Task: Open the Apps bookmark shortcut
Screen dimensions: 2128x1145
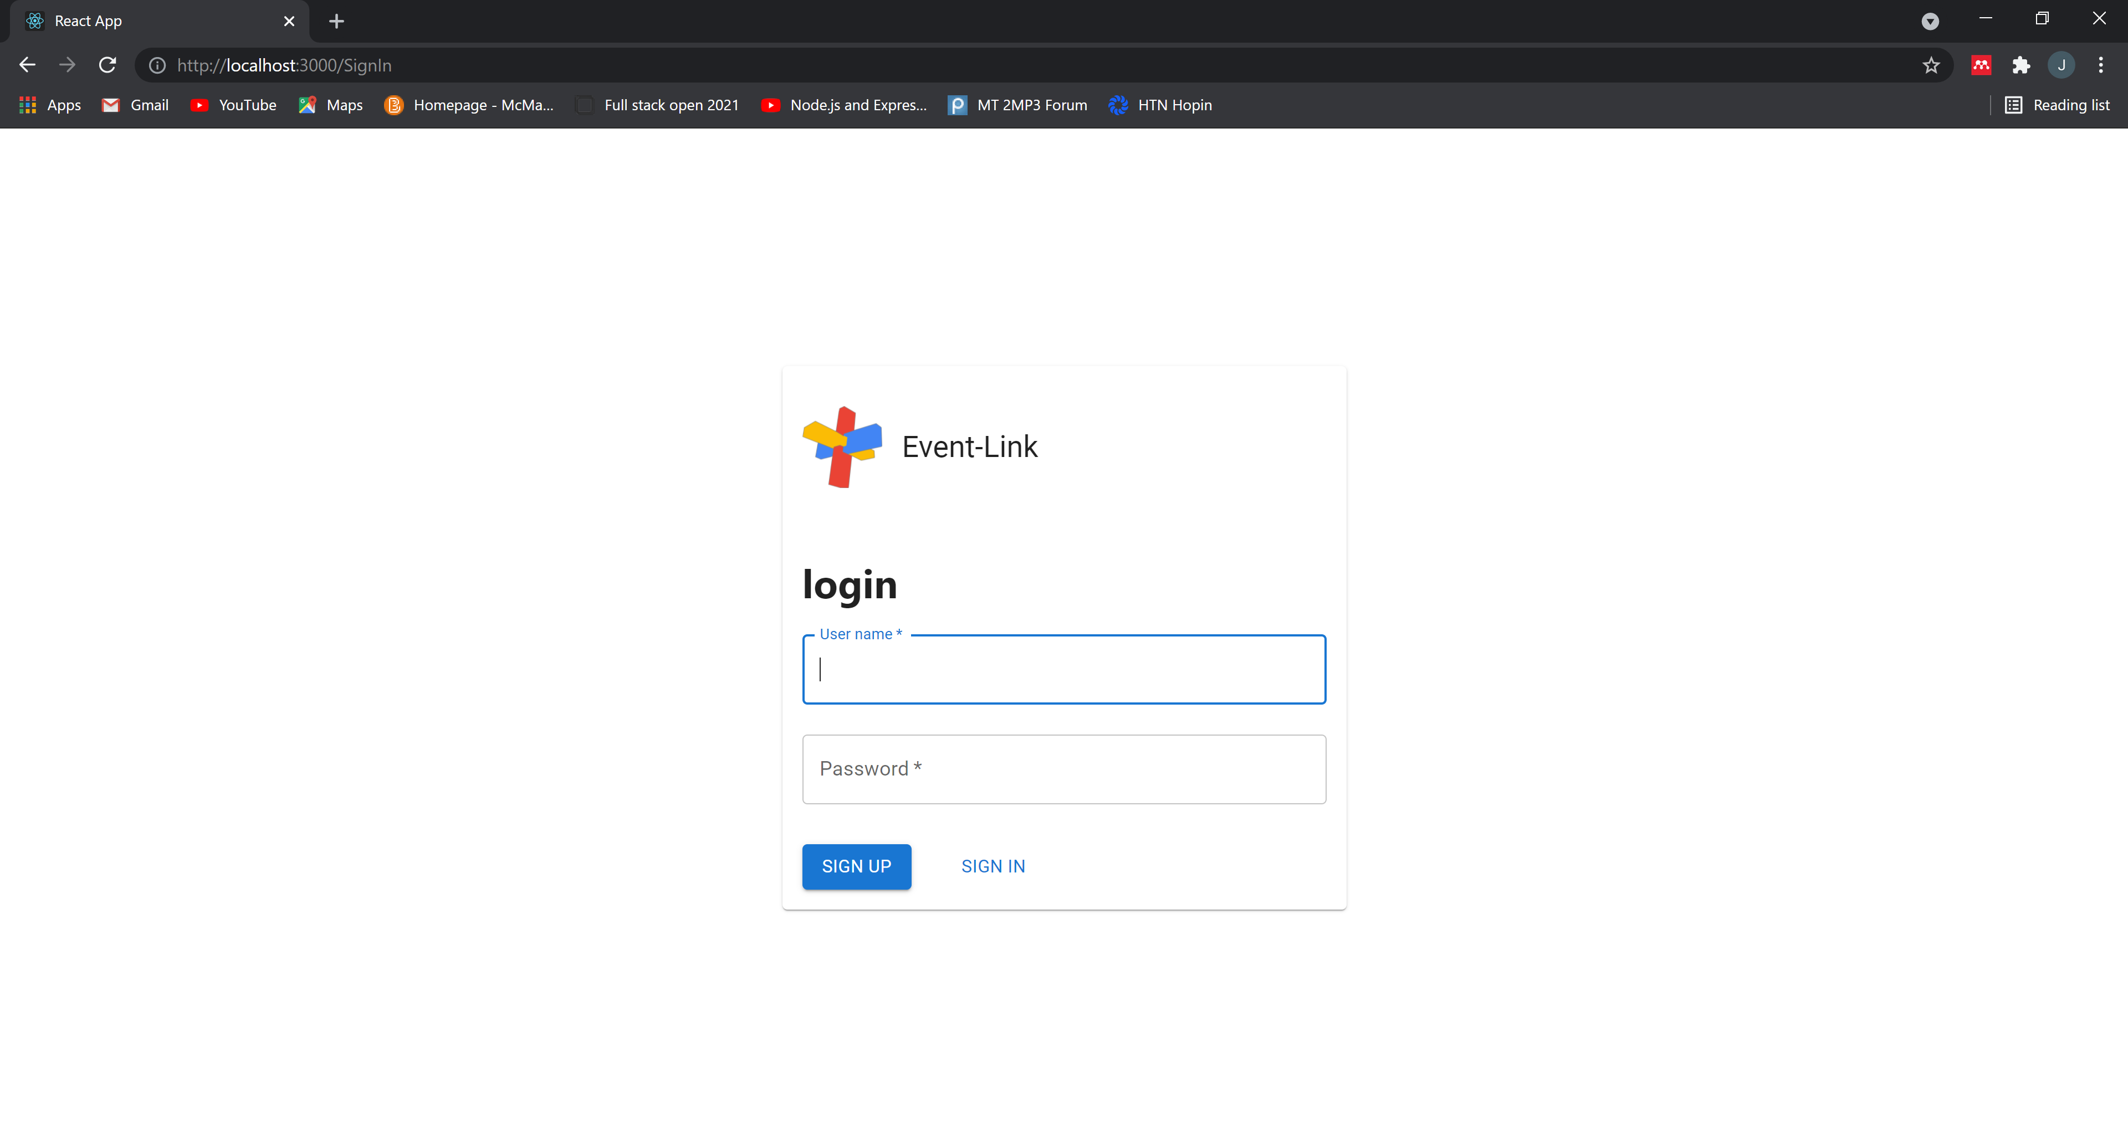Action: pyautogui.click(x=50, y=105)
